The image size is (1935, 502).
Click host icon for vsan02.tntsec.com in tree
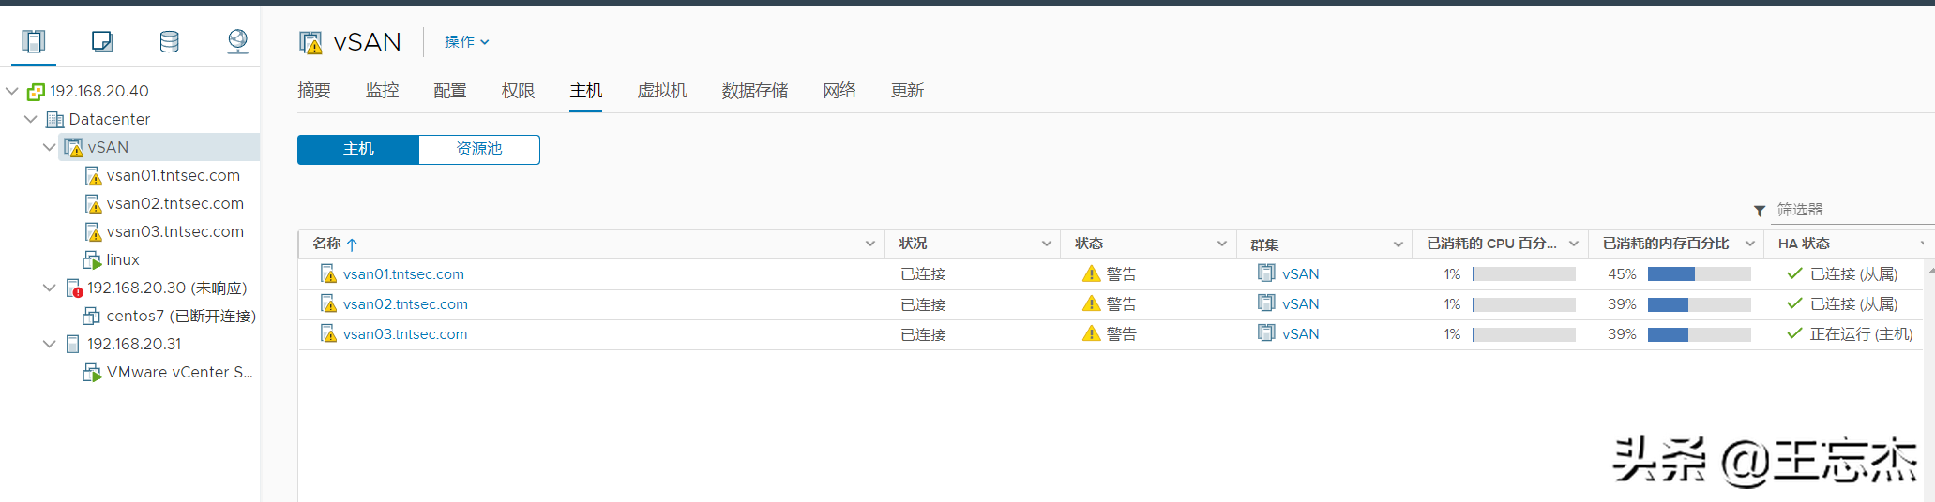93,204
